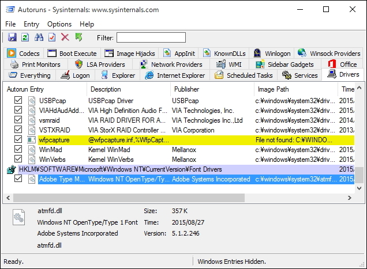Sort by the Description column header
Image resolution: width=367 pixels, height=269 pixels.
129,89
